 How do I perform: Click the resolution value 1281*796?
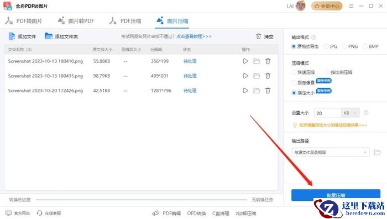(x=161, y=90)
